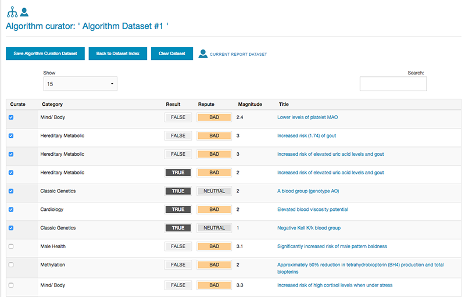Click the hierarchy tree icon at top
465x297 pixels.
click(x=12, y=11)
